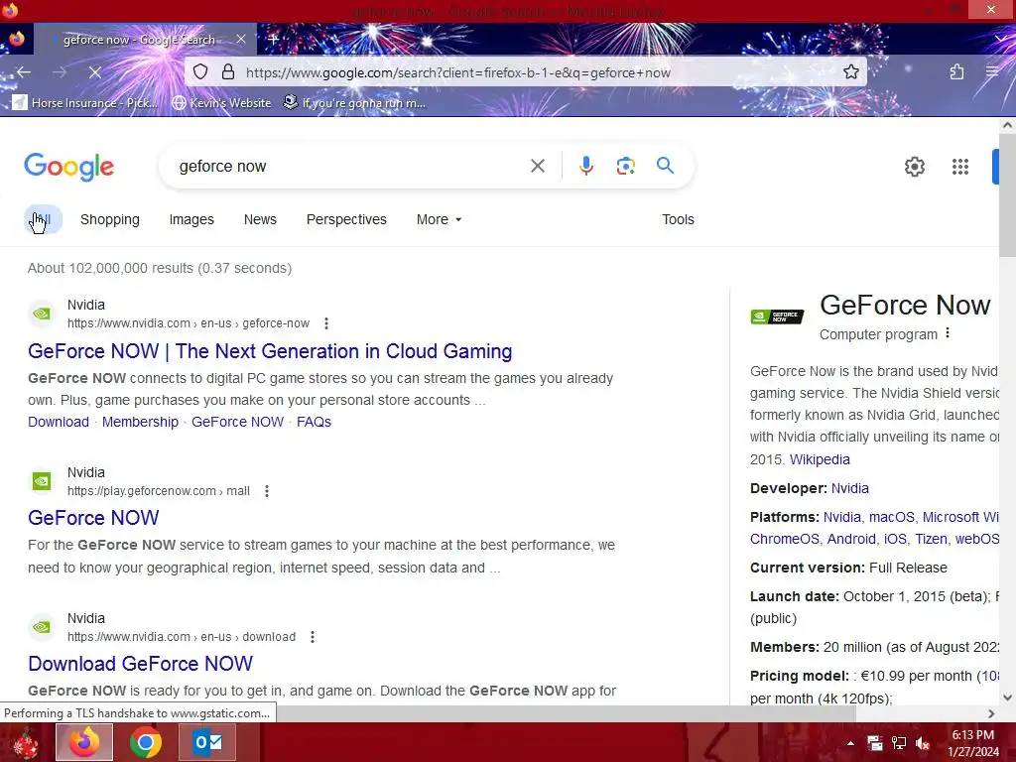The width and height of the screenshot is (1016, 762).
Task: Open the Android platform link
Action: tap(851, 539)
